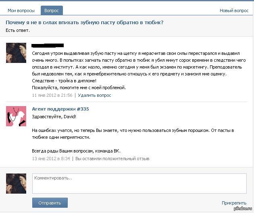Click the Агент поддержки #335 name
This screenshot has height=213, width=254.
click(x=60, y=109)
